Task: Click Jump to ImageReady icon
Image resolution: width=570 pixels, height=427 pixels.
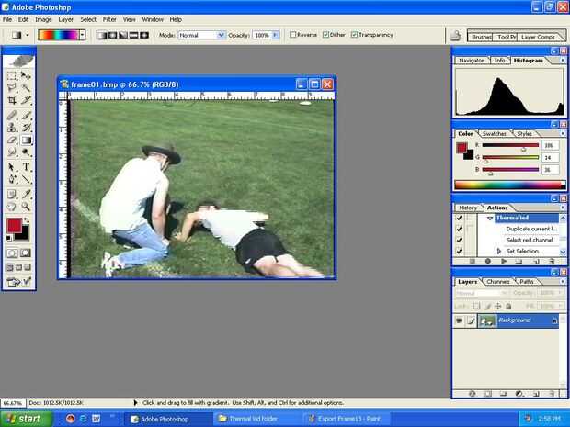Action: click(19, 281)
